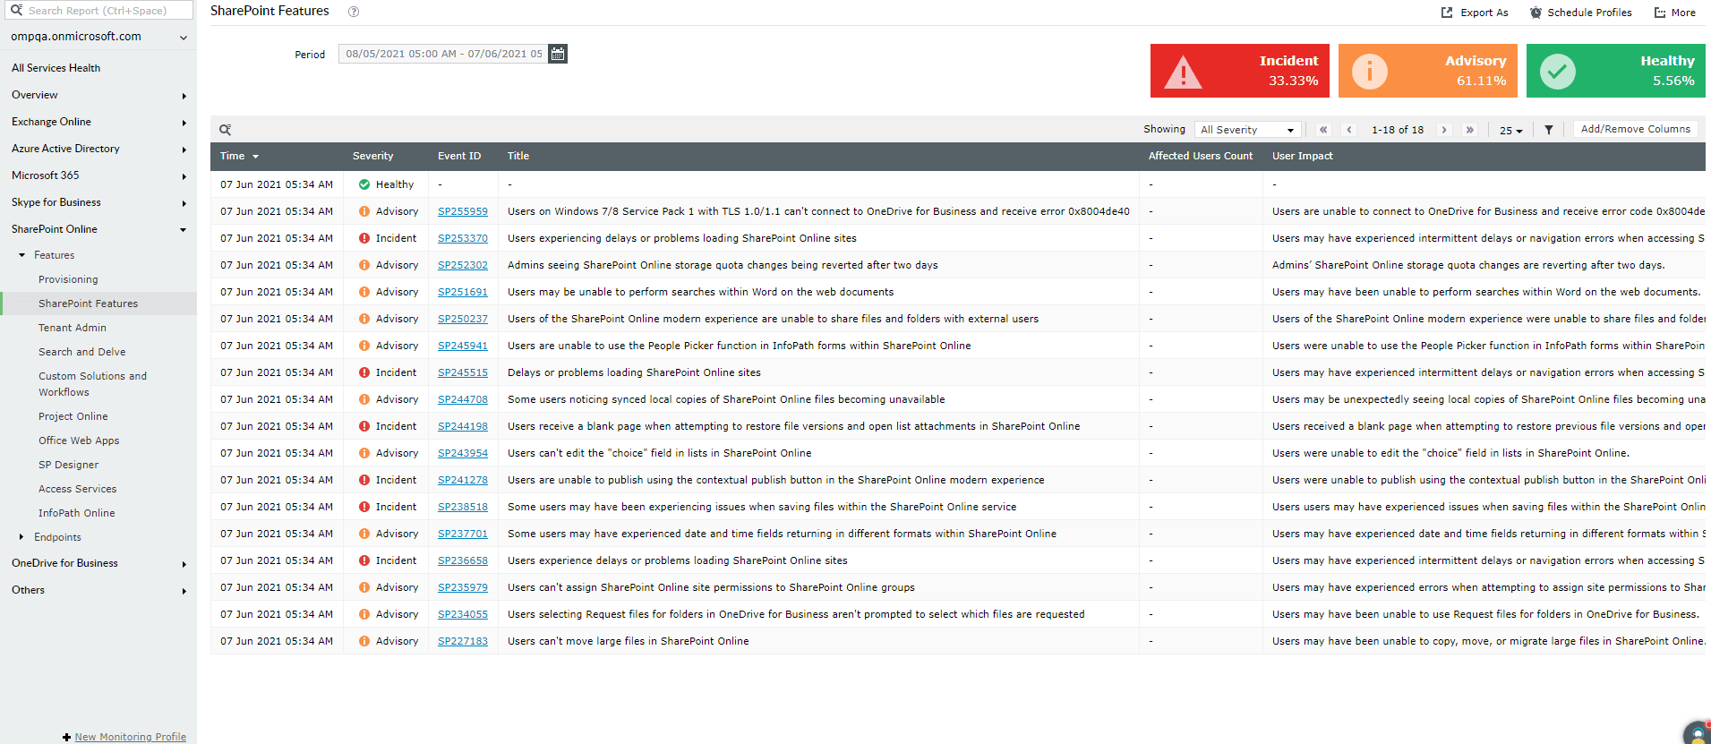Screen dimensions: 1711x744
Task: Collapse the SharePoint Online section
Action: point(98,229)
